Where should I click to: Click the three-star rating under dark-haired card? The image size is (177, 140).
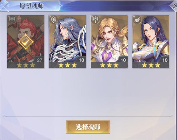pyautogui.click(x=151, y=65)
